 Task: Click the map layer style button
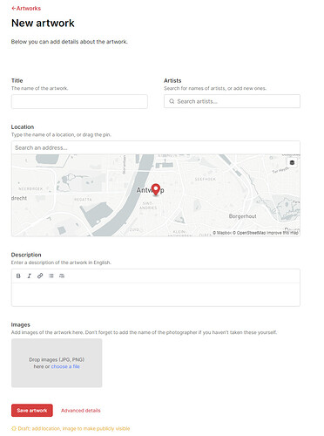(x=292, y=162)
